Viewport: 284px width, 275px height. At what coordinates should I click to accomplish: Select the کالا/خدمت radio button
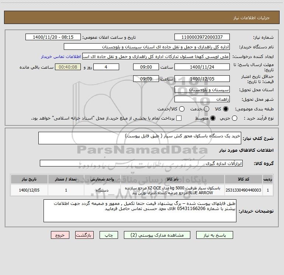[x=182, y=109]
